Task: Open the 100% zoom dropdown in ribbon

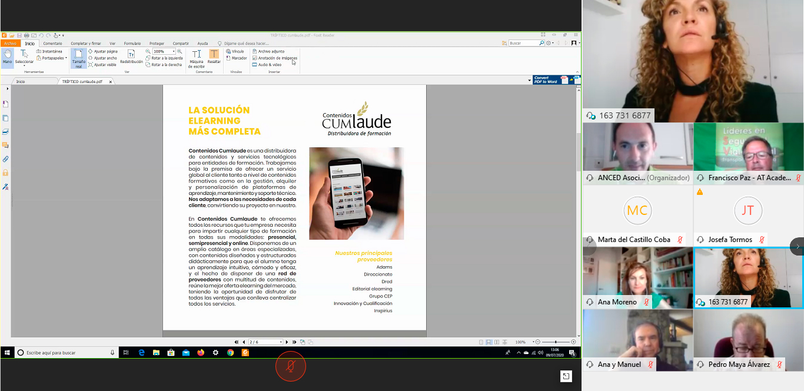Action: (x=174, y=51)
